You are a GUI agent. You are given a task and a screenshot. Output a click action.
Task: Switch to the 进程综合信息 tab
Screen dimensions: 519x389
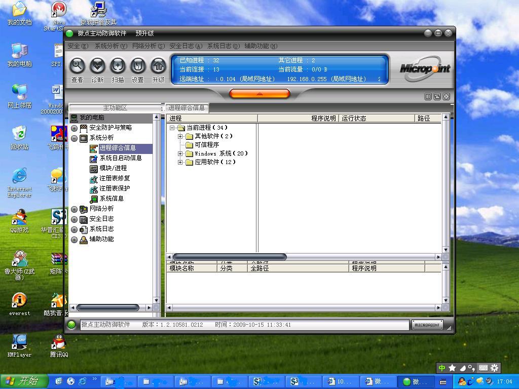(187, 108)
